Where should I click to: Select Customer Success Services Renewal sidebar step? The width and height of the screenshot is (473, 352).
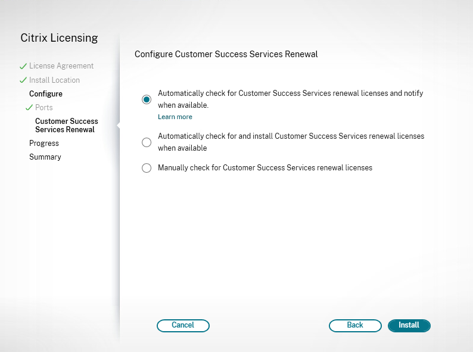tap(66, 125)
